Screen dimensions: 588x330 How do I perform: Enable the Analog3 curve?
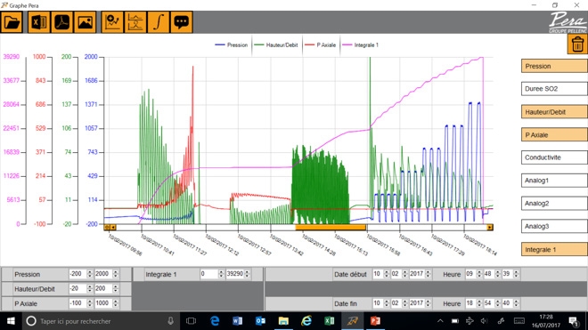[554, 226]
